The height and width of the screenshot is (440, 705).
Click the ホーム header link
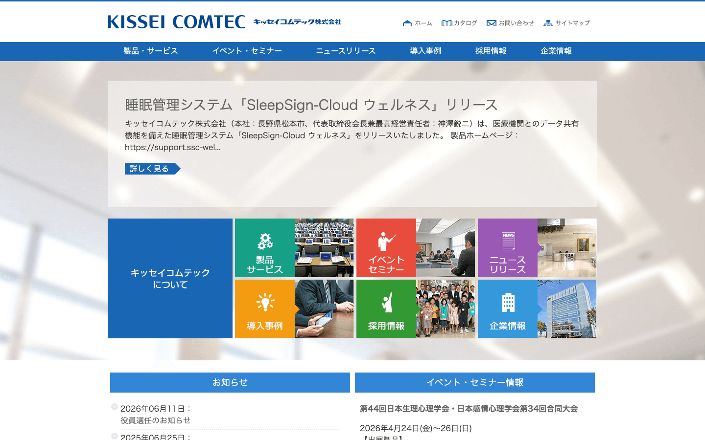(x=423, y=23)
